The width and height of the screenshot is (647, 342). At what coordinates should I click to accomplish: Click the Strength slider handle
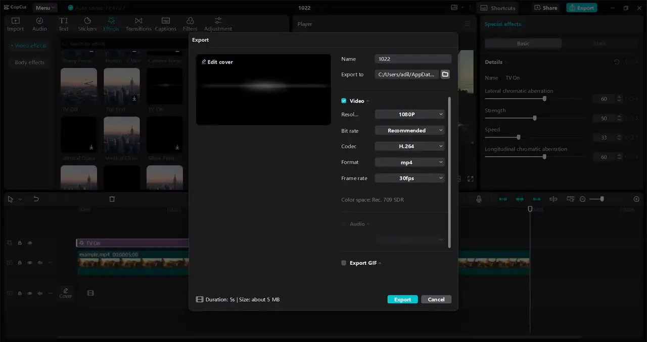tap(534, 118)
